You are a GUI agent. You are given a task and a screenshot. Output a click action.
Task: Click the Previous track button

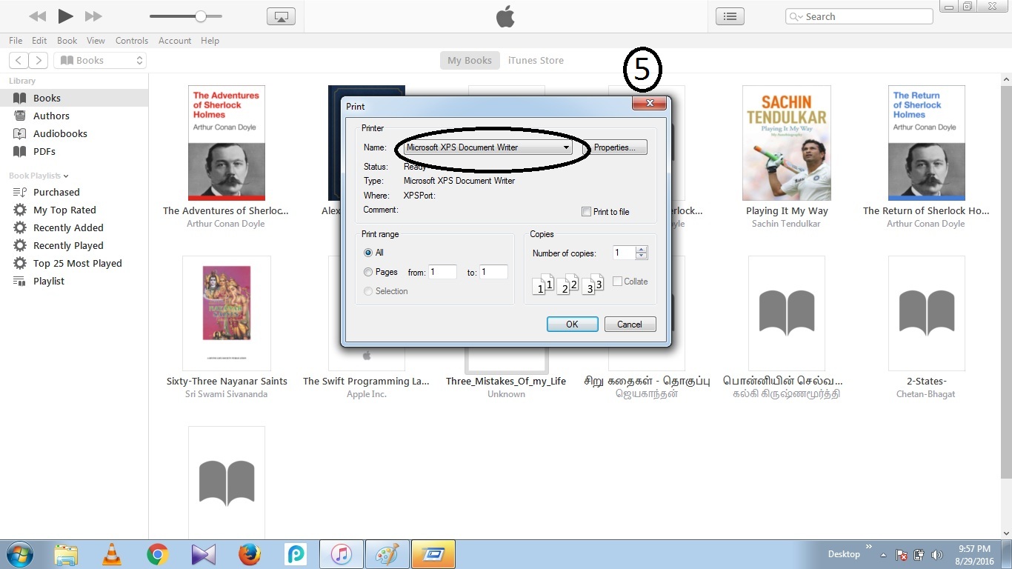(37, 16)
